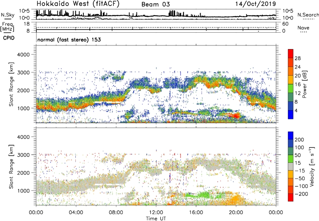Click the frequency axis value '18'
This screenshot has width=319, height=221.
pos(27,24)
